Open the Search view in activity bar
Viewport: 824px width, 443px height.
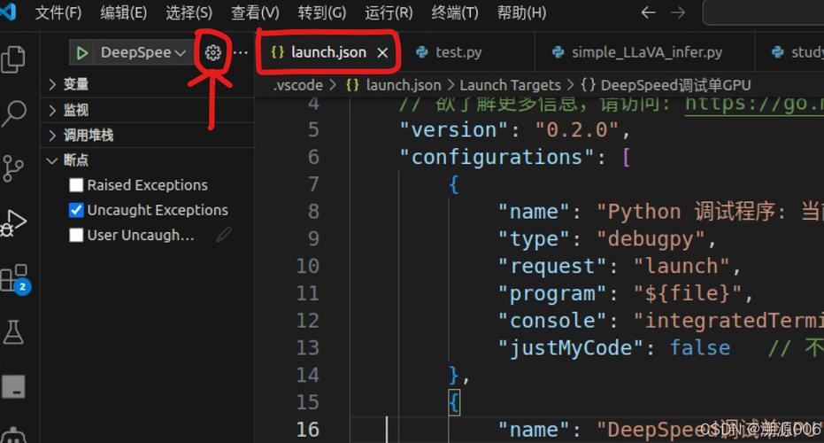pos(13,113)
